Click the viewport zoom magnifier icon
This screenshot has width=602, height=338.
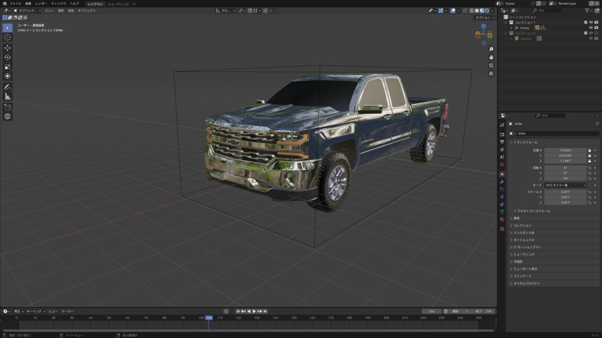coord(491,49)
